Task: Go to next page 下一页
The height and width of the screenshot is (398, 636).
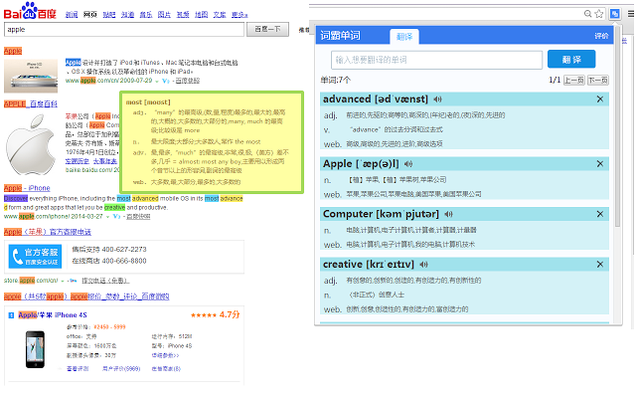Action: pos(598,80)
